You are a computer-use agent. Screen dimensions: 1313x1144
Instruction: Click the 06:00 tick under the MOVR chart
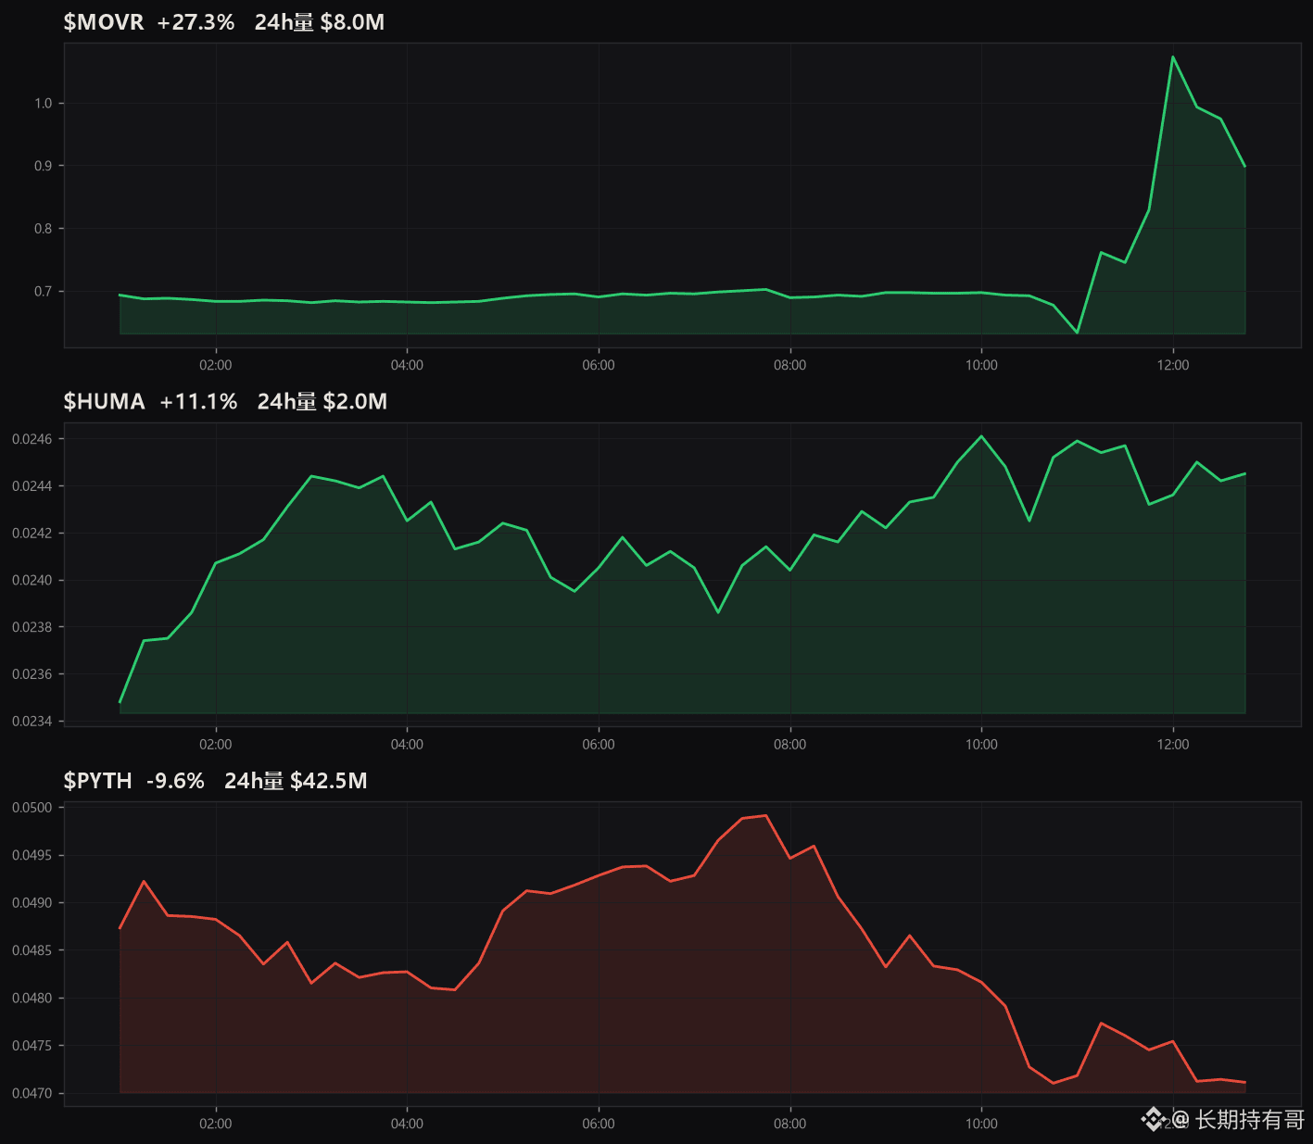[x=599, y=365]
